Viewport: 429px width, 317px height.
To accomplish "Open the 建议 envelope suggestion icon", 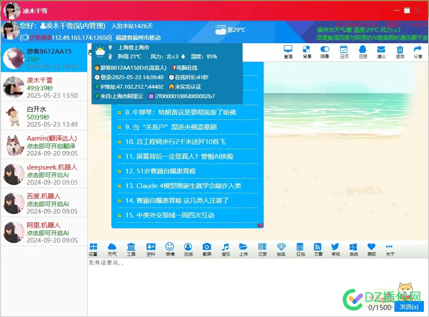I will tap(381, 52).
